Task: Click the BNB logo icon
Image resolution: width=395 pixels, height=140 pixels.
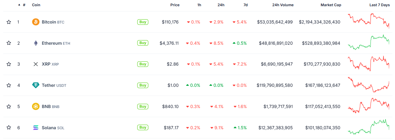Action: tap(36, 106)
